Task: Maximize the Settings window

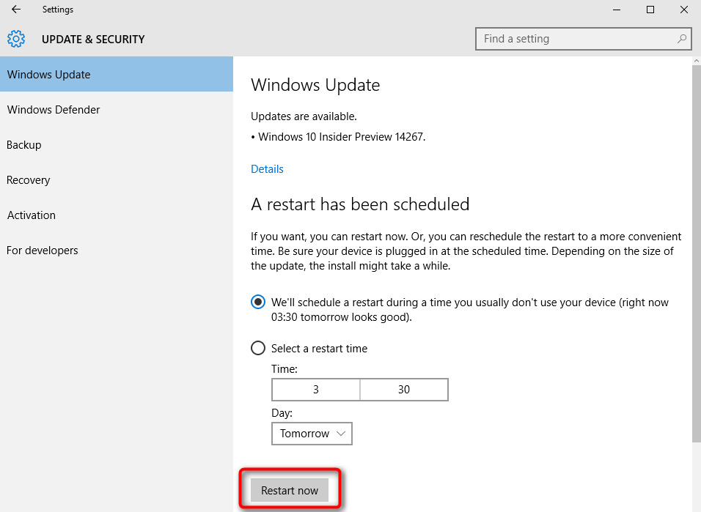Action: tap(650, 10)
